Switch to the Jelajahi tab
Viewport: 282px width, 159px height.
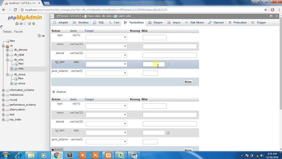pyautogui.click(x=61, y=23)
